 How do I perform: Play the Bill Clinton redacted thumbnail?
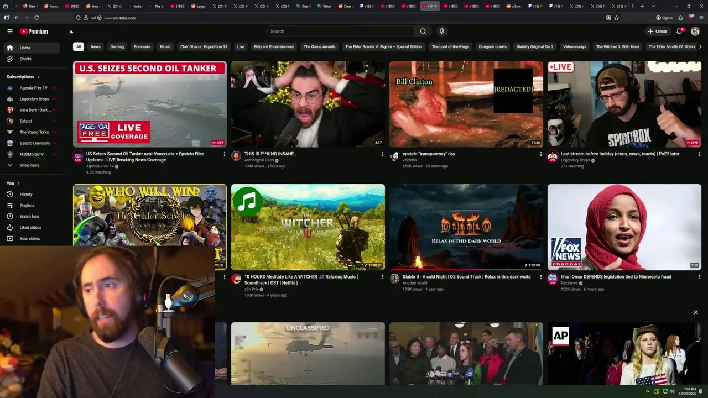coord(466,104)
